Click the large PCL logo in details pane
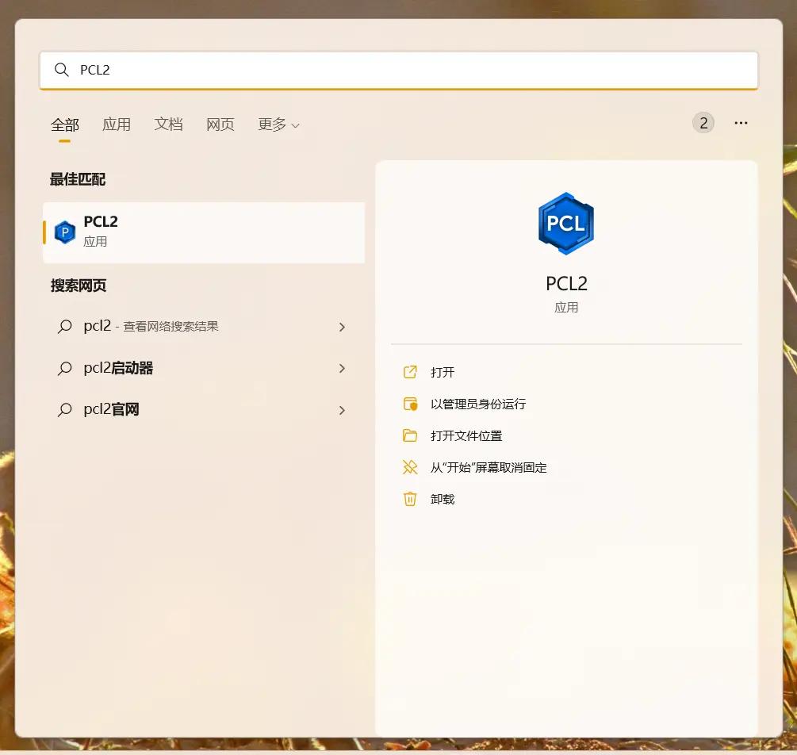 pyautogui.click(x=565, y=224)
